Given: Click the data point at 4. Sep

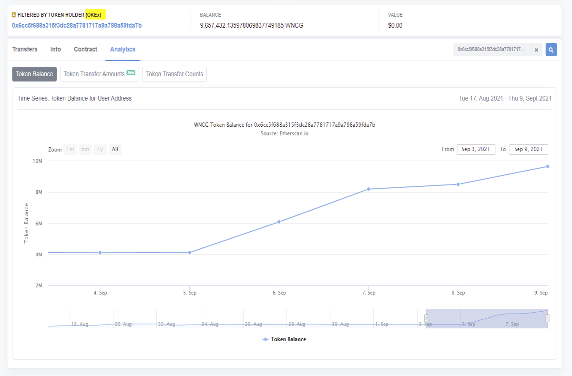Looking at the screenshot, I should [100, 253].
